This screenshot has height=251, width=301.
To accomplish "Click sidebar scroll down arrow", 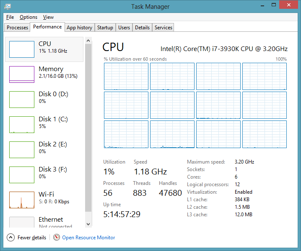I will tap(88, 224).
